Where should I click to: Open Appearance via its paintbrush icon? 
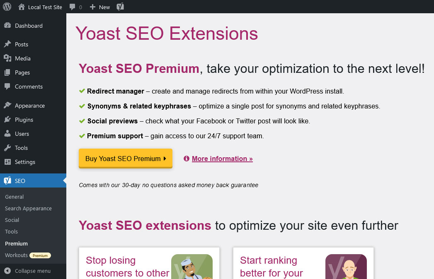click(9, 105)
